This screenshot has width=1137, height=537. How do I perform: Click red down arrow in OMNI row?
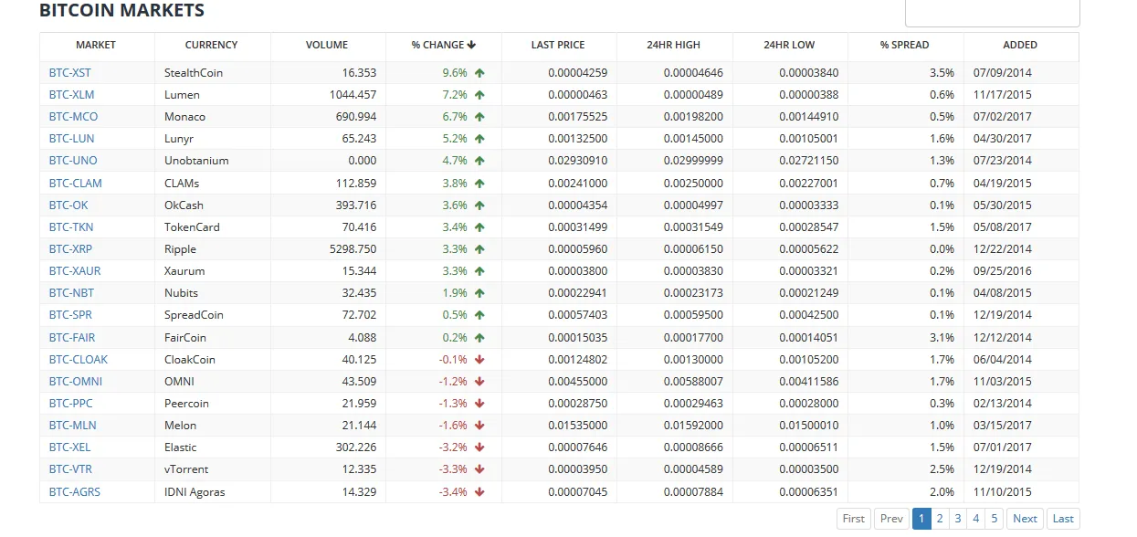click(479, 381)
